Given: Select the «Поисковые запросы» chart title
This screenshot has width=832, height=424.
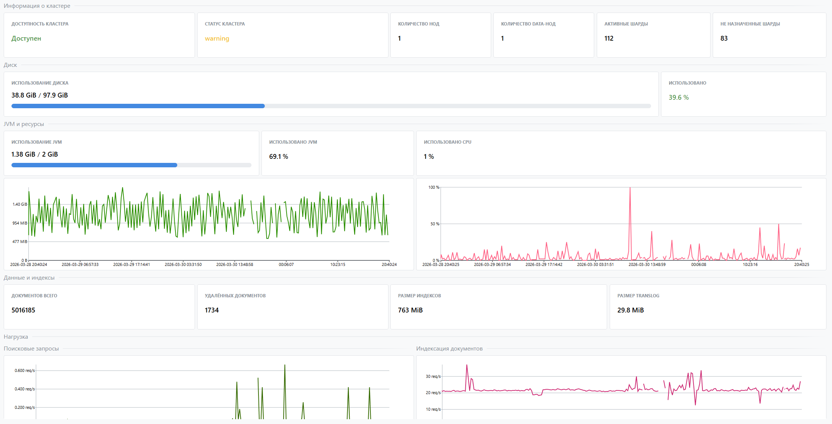Looking at the screenshot, I should tap(31, 348).
